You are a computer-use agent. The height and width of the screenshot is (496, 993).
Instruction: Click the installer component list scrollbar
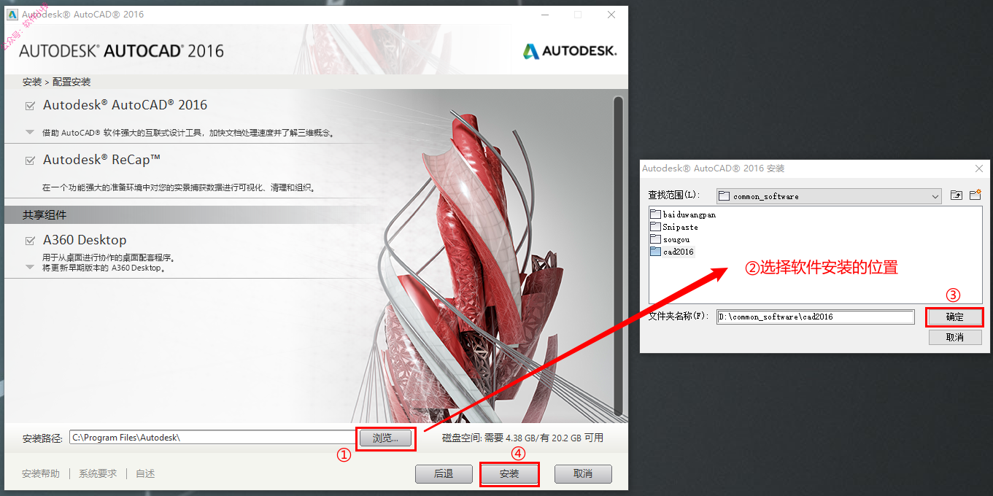pyautogui.click(x=619, y=255)
